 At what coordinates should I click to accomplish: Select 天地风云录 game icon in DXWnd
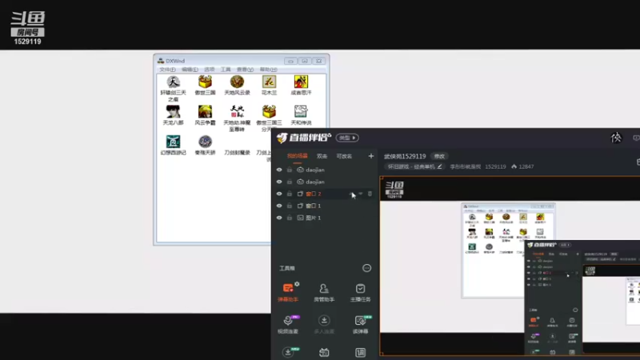[x=237, y=82]
